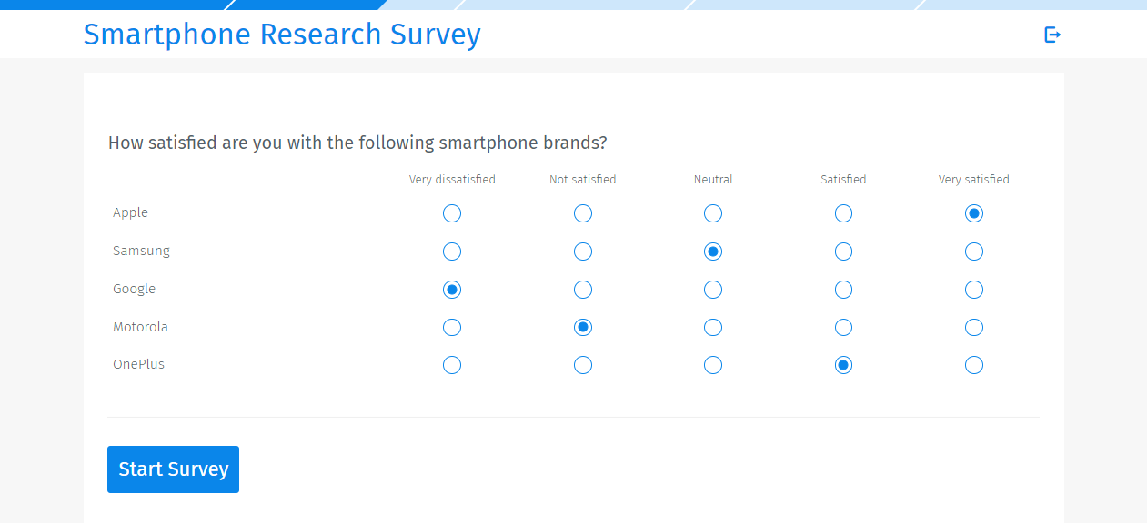Select Very satisfied for Apple
This screenshot has height=523, width=1147.
pos(973,213)
